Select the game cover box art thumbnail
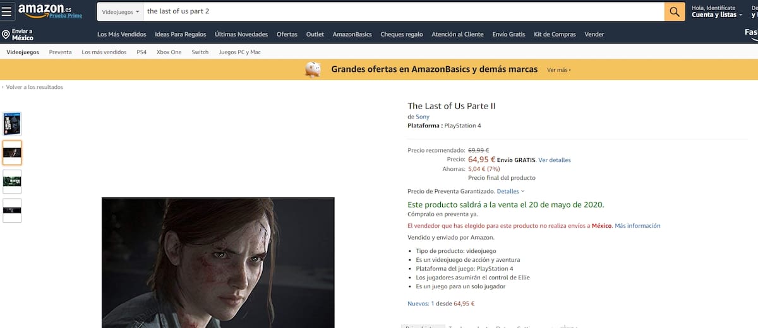Image resolution: width=758 pixels, height=328 pixels. point(12,124)
